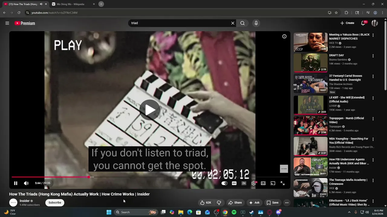Open the Windows Start menu
Image resolution: width=387 pixels, height=217 pixels.
click(109, 212)
